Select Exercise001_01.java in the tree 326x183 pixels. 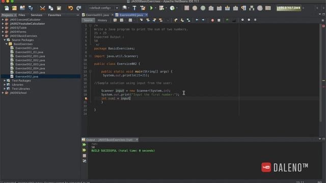(30, 52)
